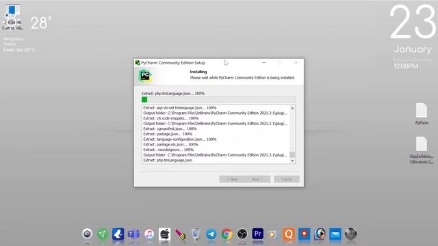The height and width of the screenshot is (246, 438).
Task: Click the 'Installing' header text
Action: 198,72
